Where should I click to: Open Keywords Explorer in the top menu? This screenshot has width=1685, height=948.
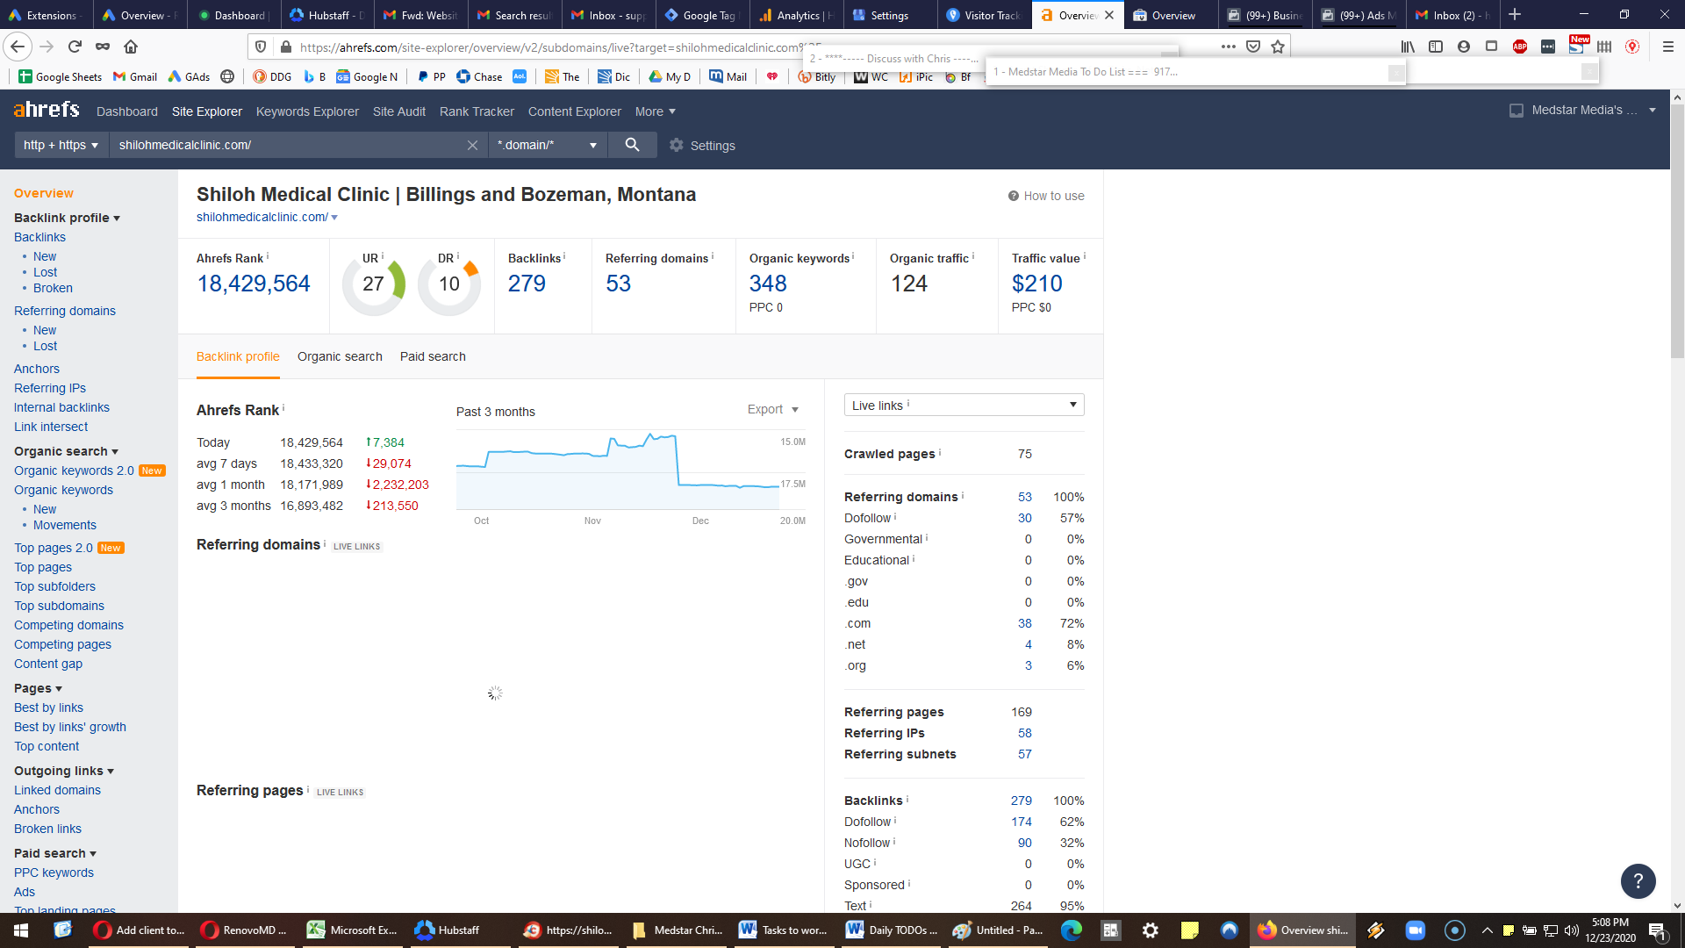(307, 111)
